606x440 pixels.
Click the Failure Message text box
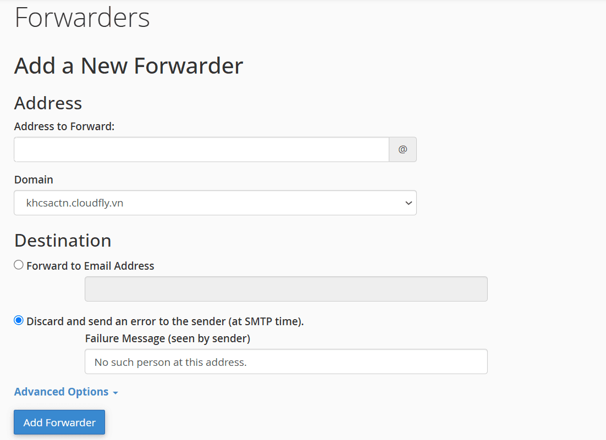click(285, 361)
